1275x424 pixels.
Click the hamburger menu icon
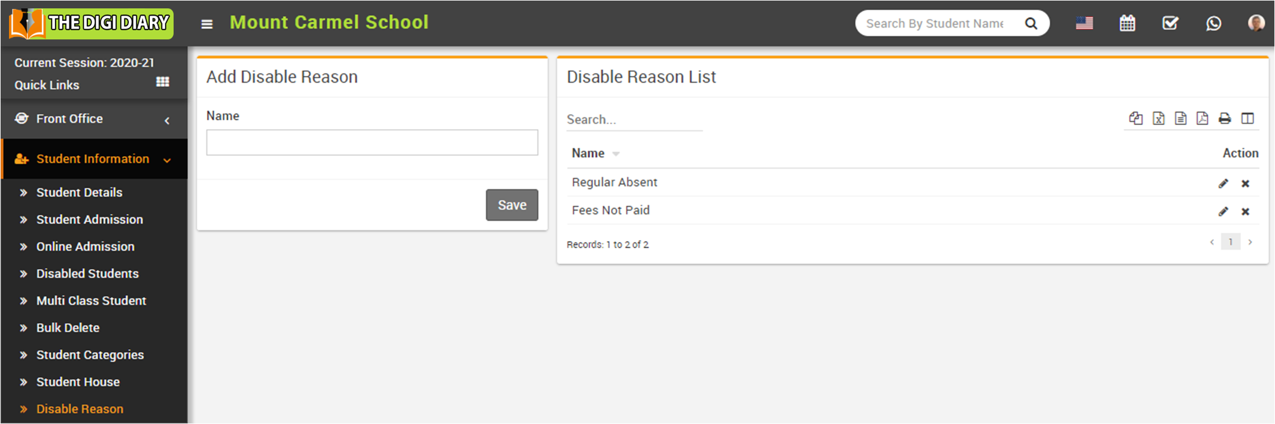coord(207,24)
